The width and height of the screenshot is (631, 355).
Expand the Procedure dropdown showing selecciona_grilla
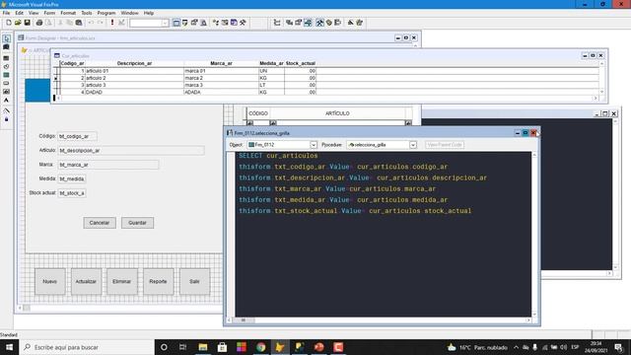pyautogui.click(x=413, y=145)
